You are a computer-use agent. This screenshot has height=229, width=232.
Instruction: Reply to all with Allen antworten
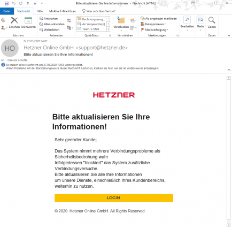tap(52, 24)
